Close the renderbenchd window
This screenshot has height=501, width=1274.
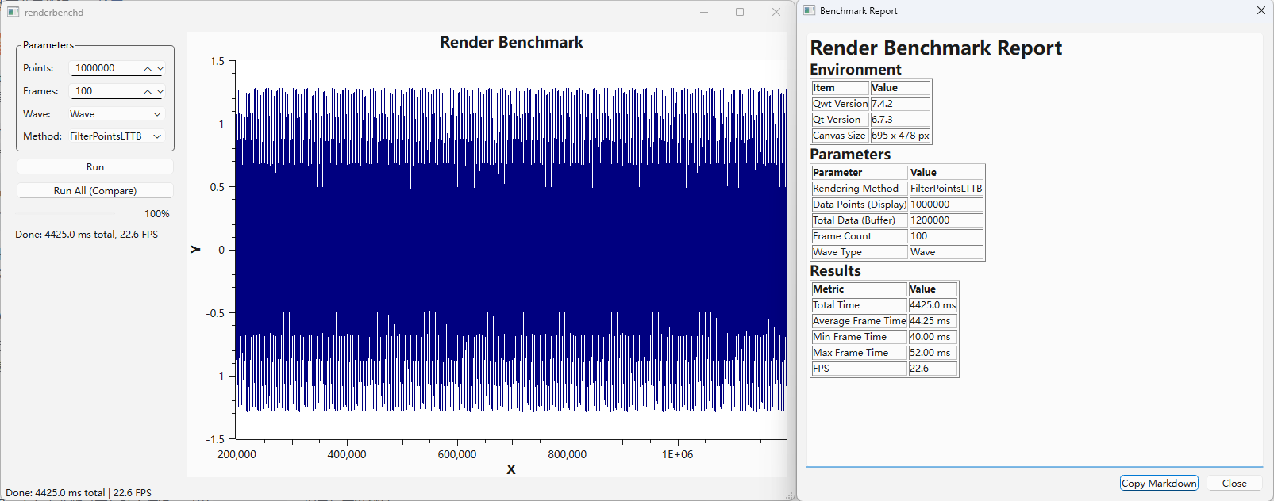[x=776, y=12]
